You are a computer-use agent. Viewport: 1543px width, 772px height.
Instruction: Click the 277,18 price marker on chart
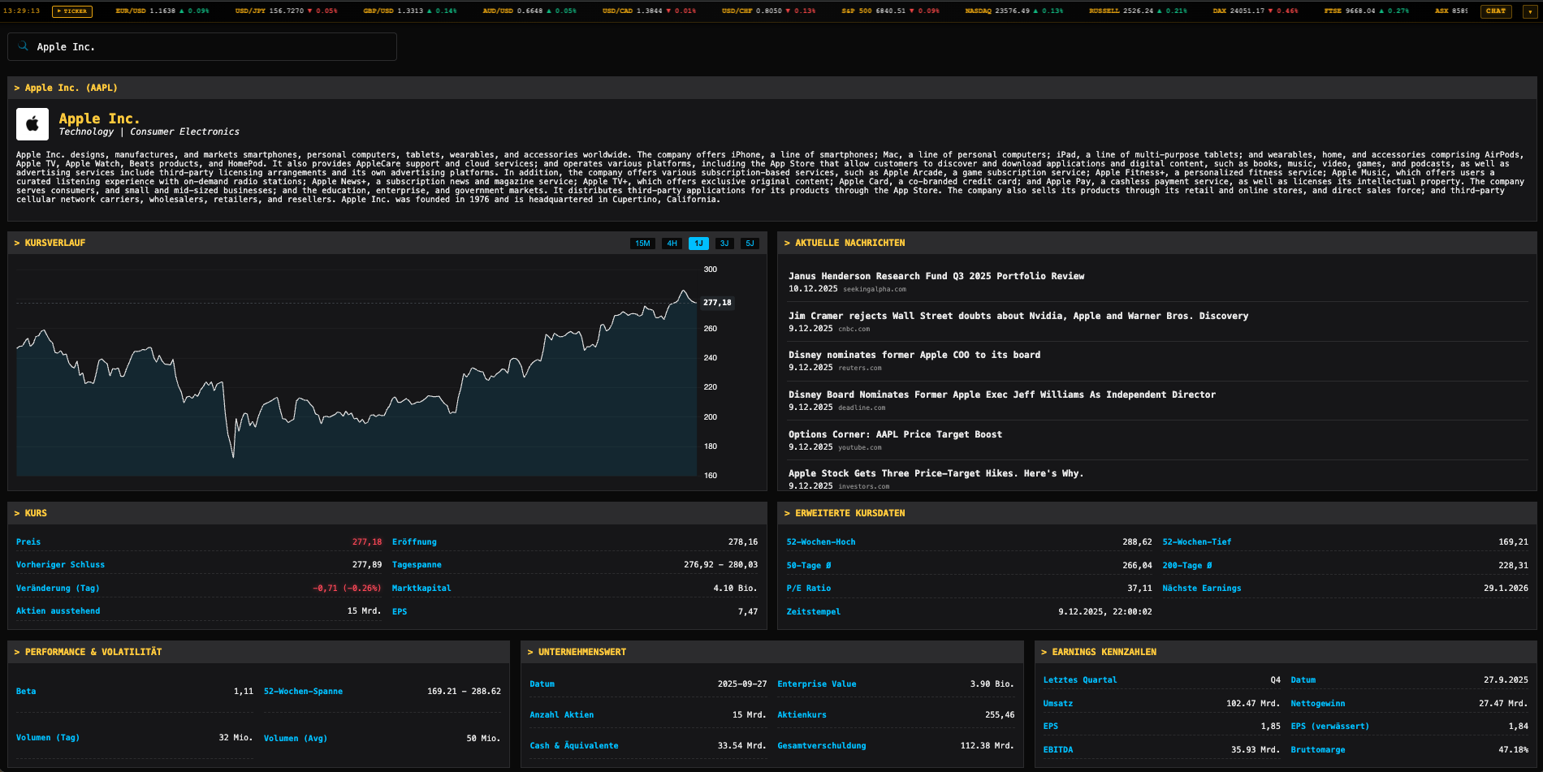pos(717,303)
